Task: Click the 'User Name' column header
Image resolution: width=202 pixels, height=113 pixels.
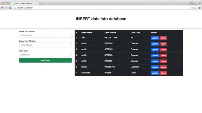Action: [x=87, y=33]
